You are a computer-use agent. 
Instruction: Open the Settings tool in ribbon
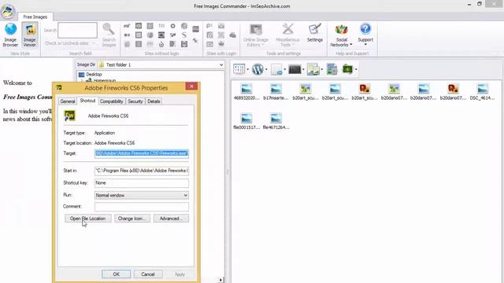tap(315, 33)
